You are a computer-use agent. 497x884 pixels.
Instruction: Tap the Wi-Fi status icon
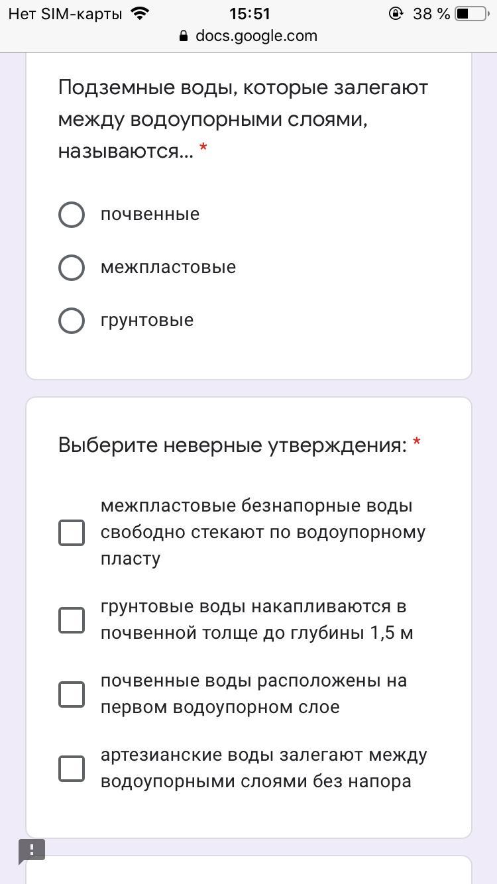(x=140, y=13)
